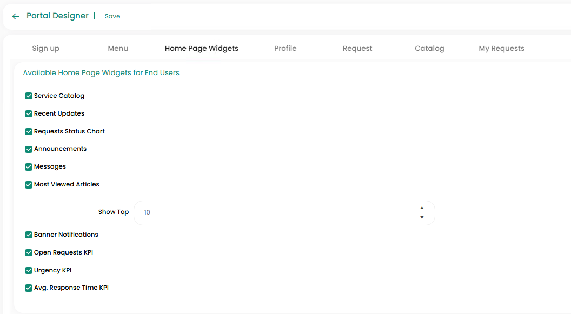Viewport: 571px width, 314px height.
Task: Uncheck the Banner Notifications checkbox
Action: click(29, 235)
